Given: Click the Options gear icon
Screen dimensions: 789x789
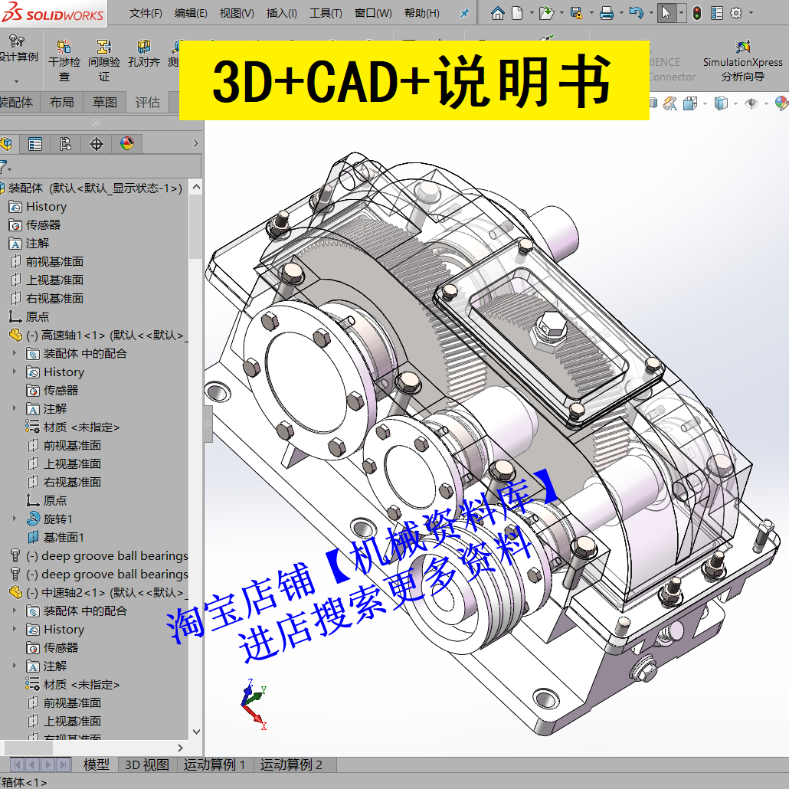Looking at the screenshot, I should tap(735, 12).
